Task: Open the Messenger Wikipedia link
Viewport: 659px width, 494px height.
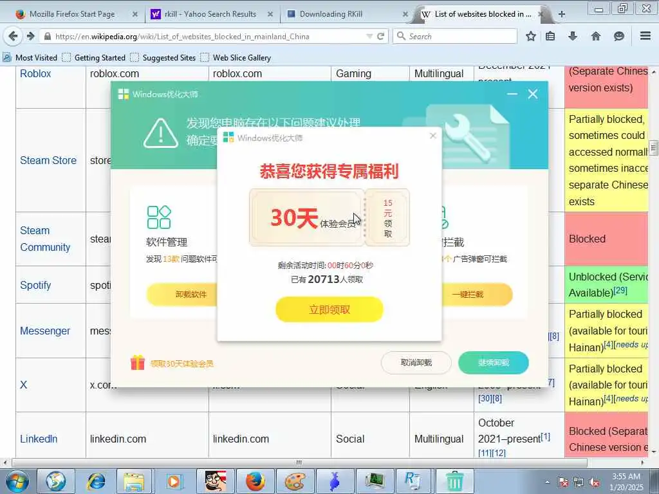Action: pyautogui.click(x=45, y=331)
